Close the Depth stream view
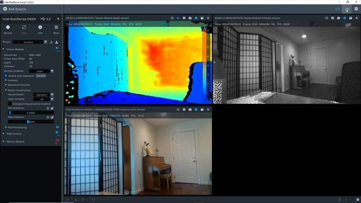Screen dimensions: 361x203 208,18
